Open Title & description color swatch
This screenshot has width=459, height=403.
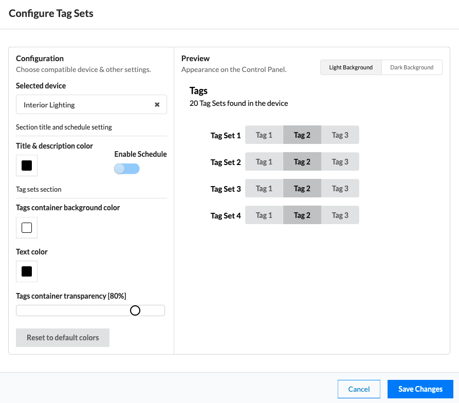point(27,166)
